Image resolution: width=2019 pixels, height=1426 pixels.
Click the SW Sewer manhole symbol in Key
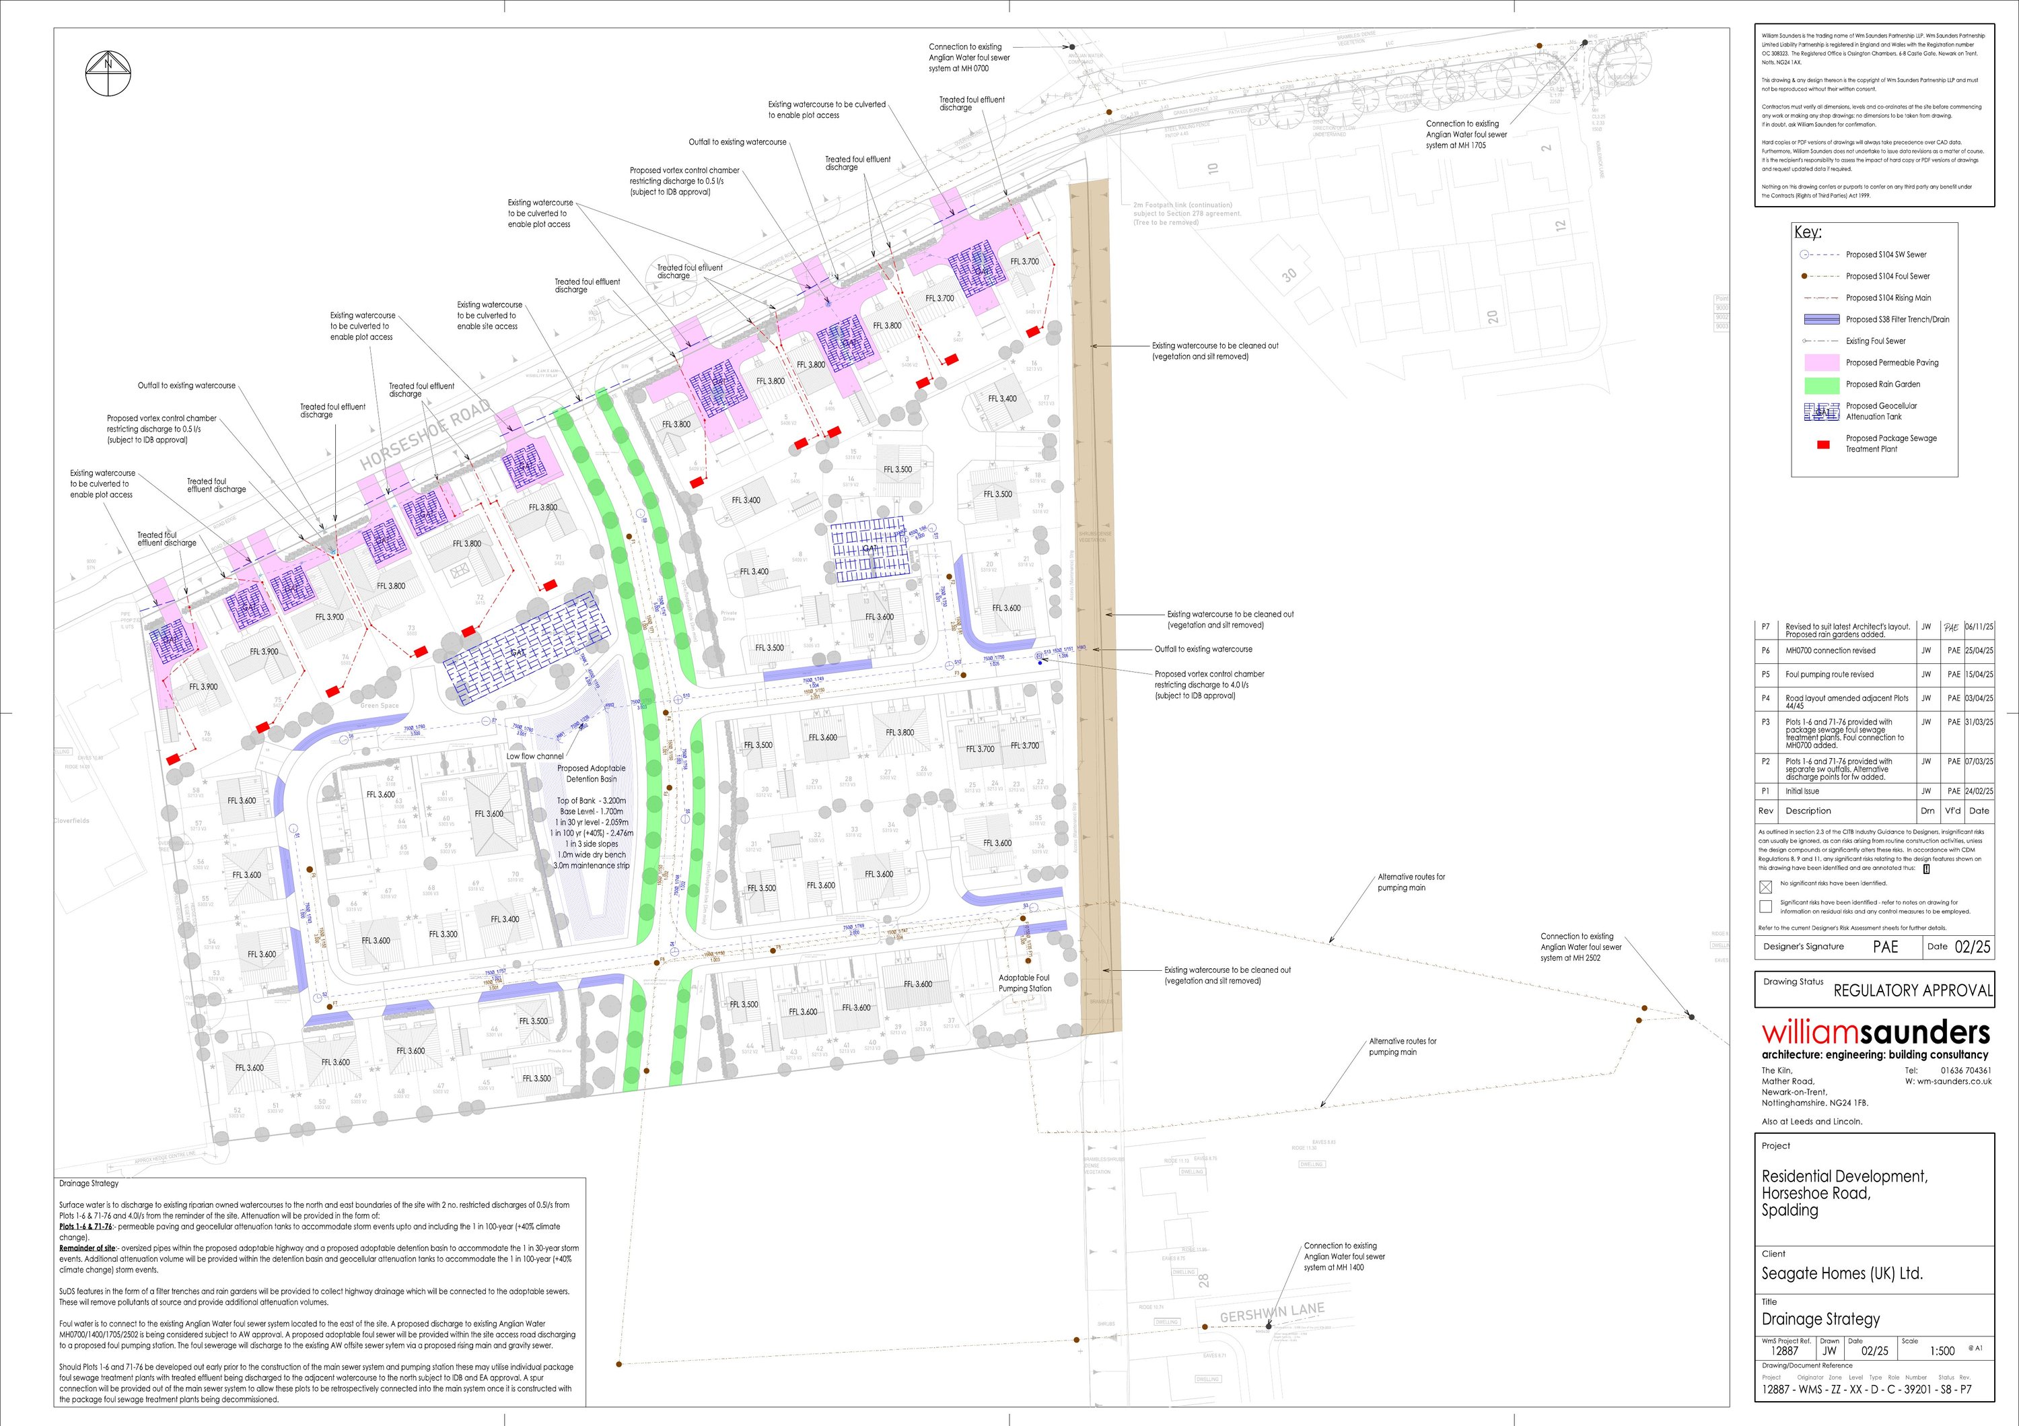pos(1804,254)
